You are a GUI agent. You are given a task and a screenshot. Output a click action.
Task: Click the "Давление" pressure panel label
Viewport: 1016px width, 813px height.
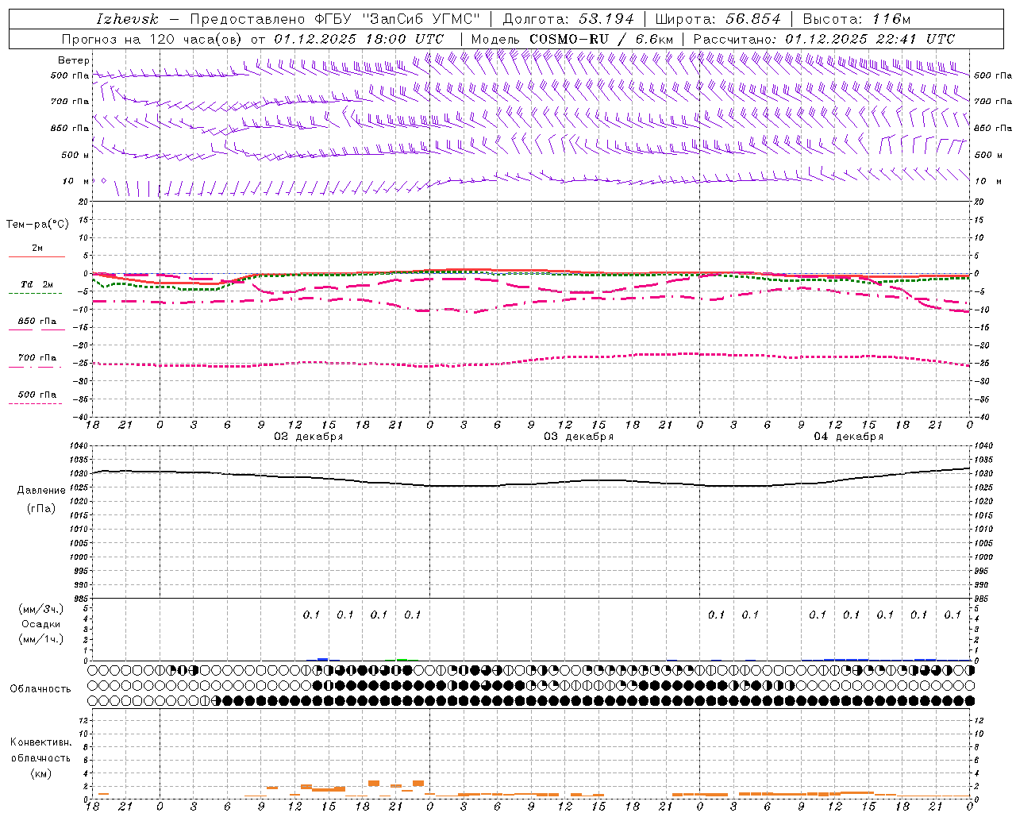point(41,491)
